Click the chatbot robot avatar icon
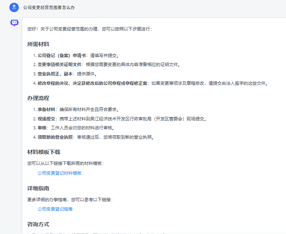This screenshot has width=286, height=234. pos(14,23)
